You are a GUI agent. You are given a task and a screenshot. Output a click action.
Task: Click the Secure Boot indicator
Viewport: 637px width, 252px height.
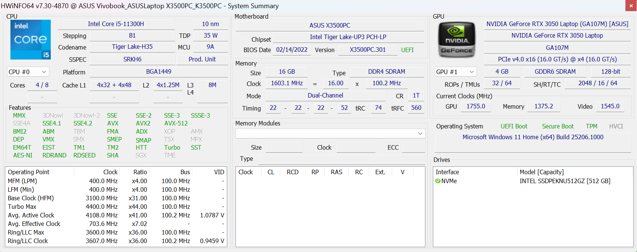coord(558,127)
